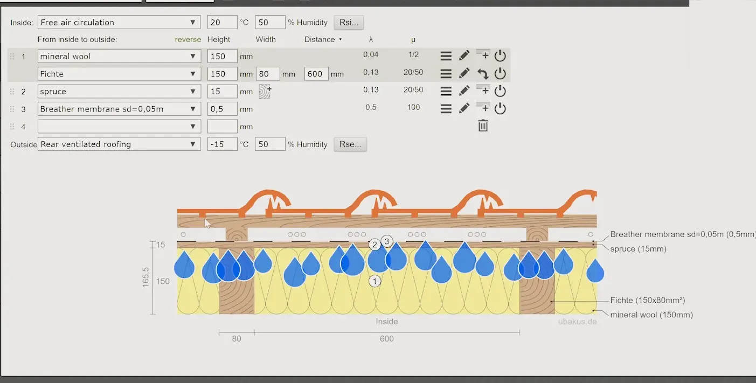Add a layer after spruce with plus icon

(x=483, y=90)
